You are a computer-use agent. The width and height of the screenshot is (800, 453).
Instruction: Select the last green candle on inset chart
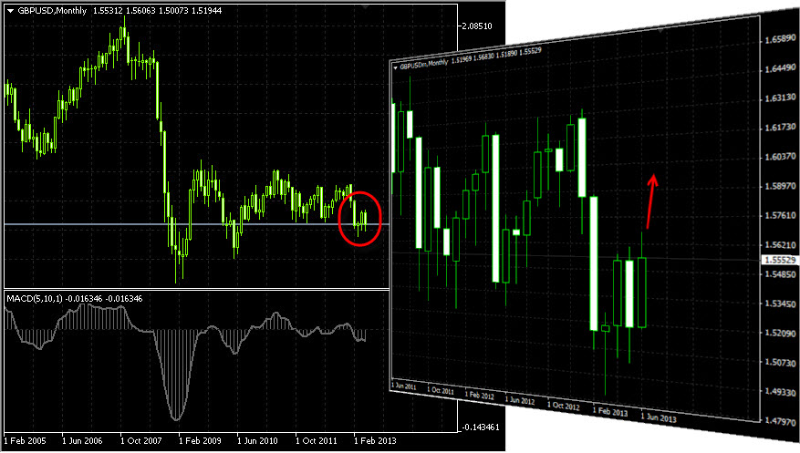(642, 292)
